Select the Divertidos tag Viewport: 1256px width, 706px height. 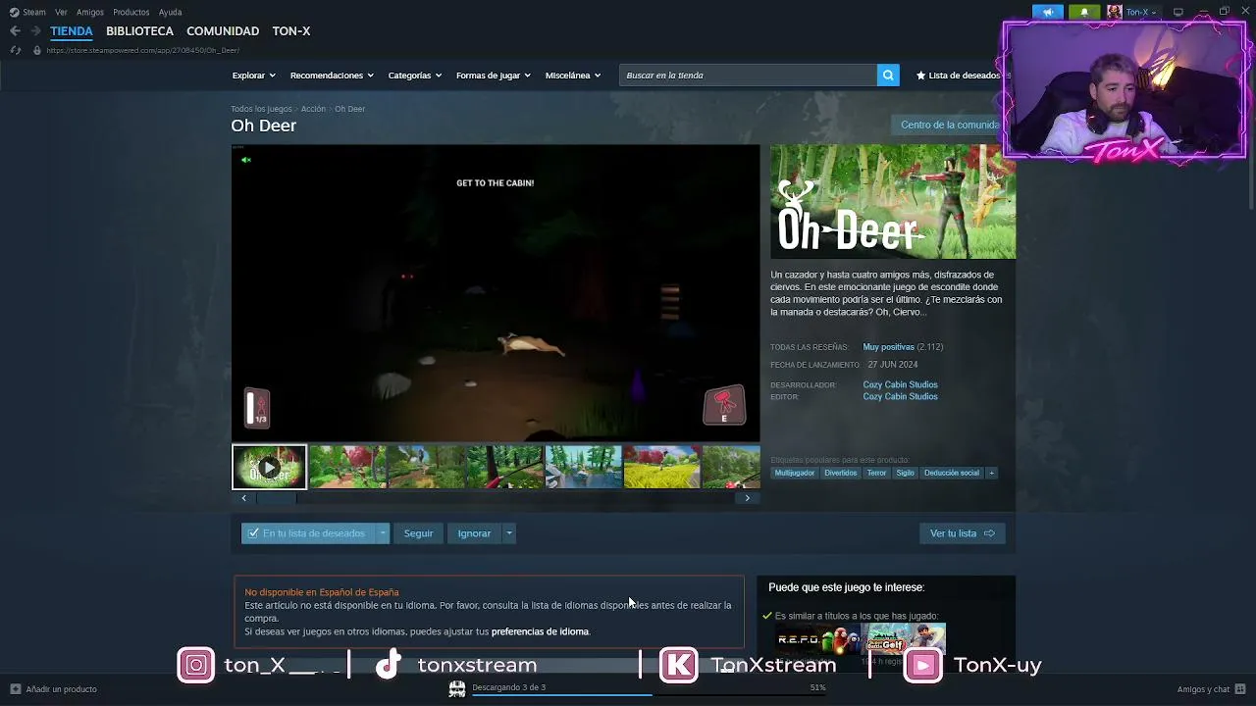click(840, 473)
